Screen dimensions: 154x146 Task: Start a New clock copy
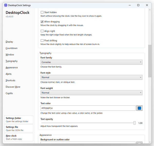pyautogui.click(x=19, y=137)
